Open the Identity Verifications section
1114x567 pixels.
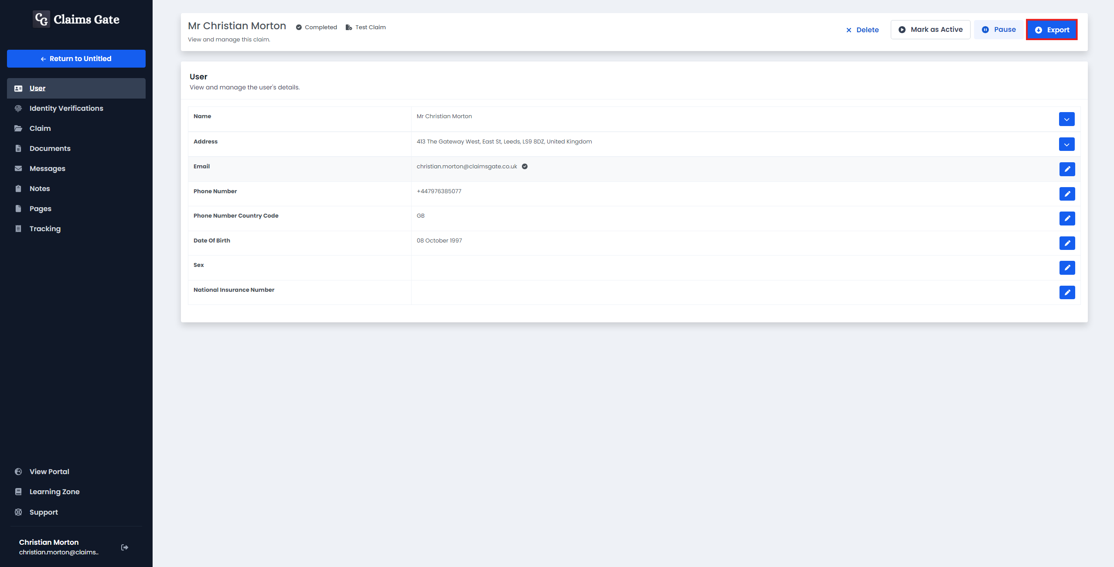click(x=66, y=108)
